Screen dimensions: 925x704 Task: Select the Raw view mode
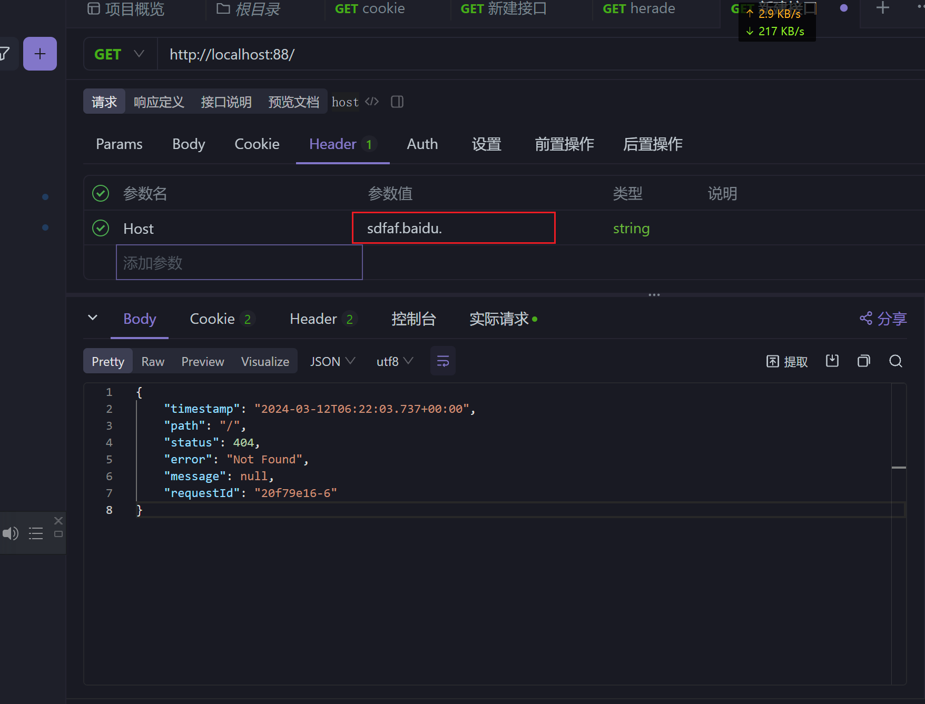(153, 361)
